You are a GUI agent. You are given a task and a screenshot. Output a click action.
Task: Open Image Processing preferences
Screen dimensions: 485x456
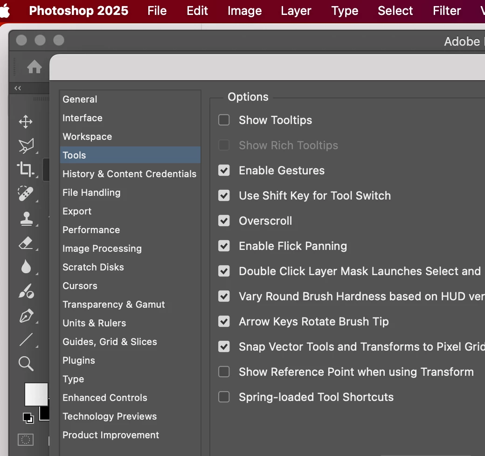130,249
